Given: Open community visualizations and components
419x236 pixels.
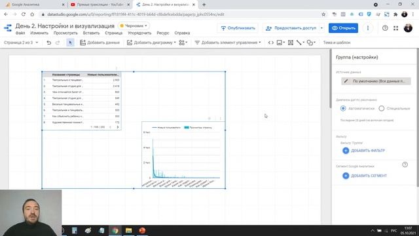Looking at the screenshot, I should pos(183,43).
